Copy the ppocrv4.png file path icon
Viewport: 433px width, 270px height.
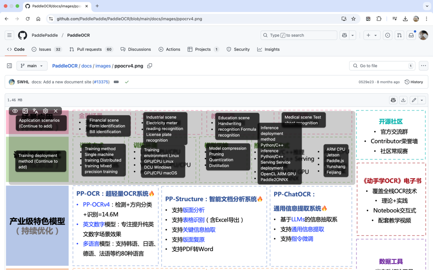click(x=150, y=66)
